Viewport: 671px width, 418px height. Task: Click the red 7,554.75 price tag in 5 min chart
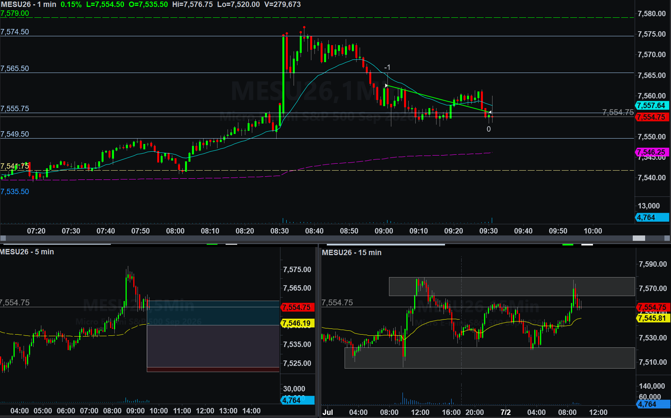(297, 307)
